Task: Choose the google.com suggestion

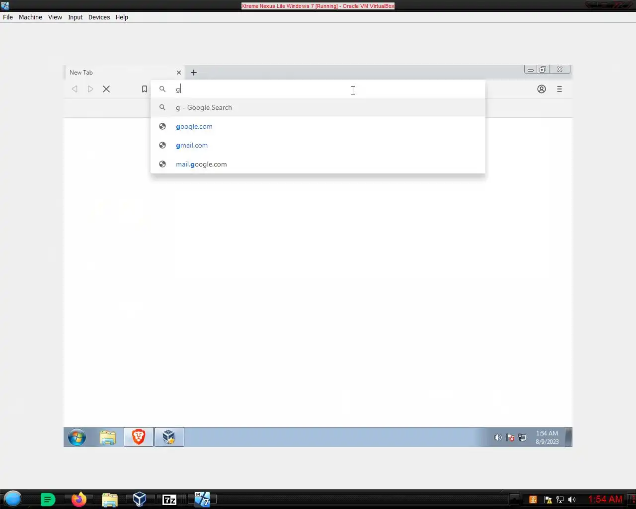Action: click(x=318, y=126)
